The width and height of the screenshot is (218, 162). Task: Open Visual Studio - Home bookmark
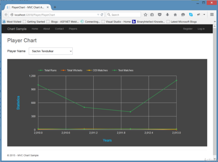[116, 22]
